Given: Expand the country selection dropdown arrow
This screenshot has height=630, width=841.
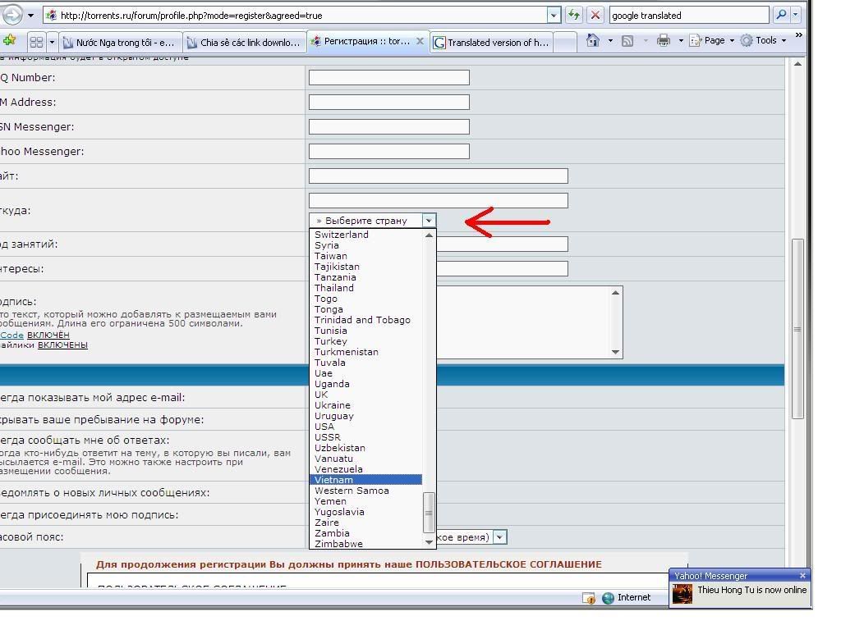Looking at the screenshot, I should point(428,221).
